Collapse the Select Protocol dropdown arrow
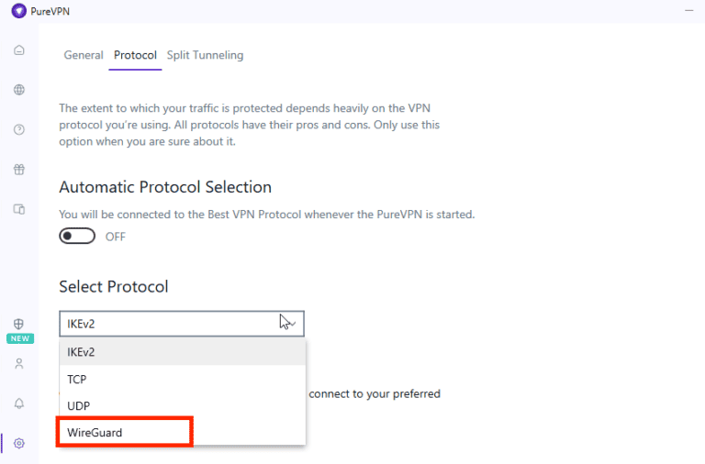 tap(287, 323)
